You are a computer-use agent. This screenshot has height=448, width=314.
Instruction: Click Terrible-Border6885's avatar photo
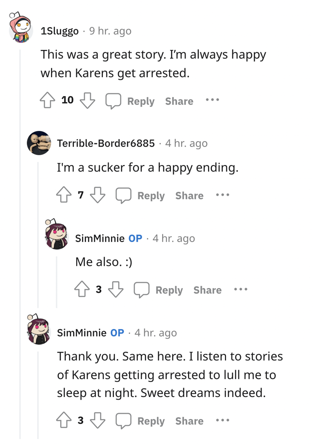38,143
